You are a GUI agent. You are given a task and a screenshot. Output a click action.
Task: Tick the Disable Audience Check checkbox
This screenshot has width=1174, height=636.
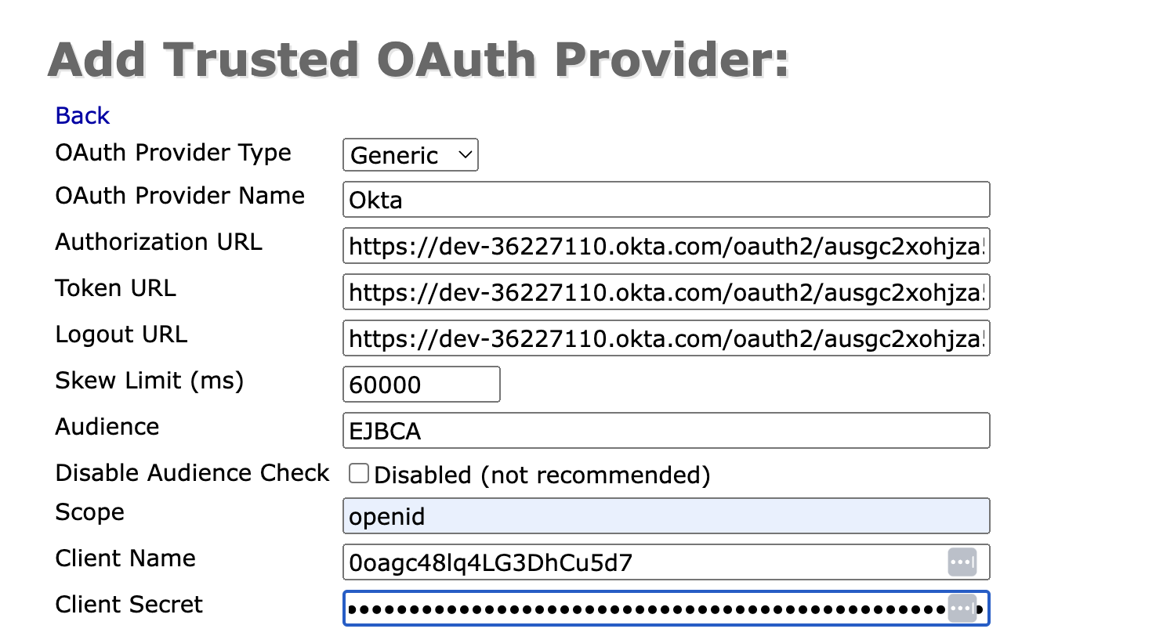(359, 474)
